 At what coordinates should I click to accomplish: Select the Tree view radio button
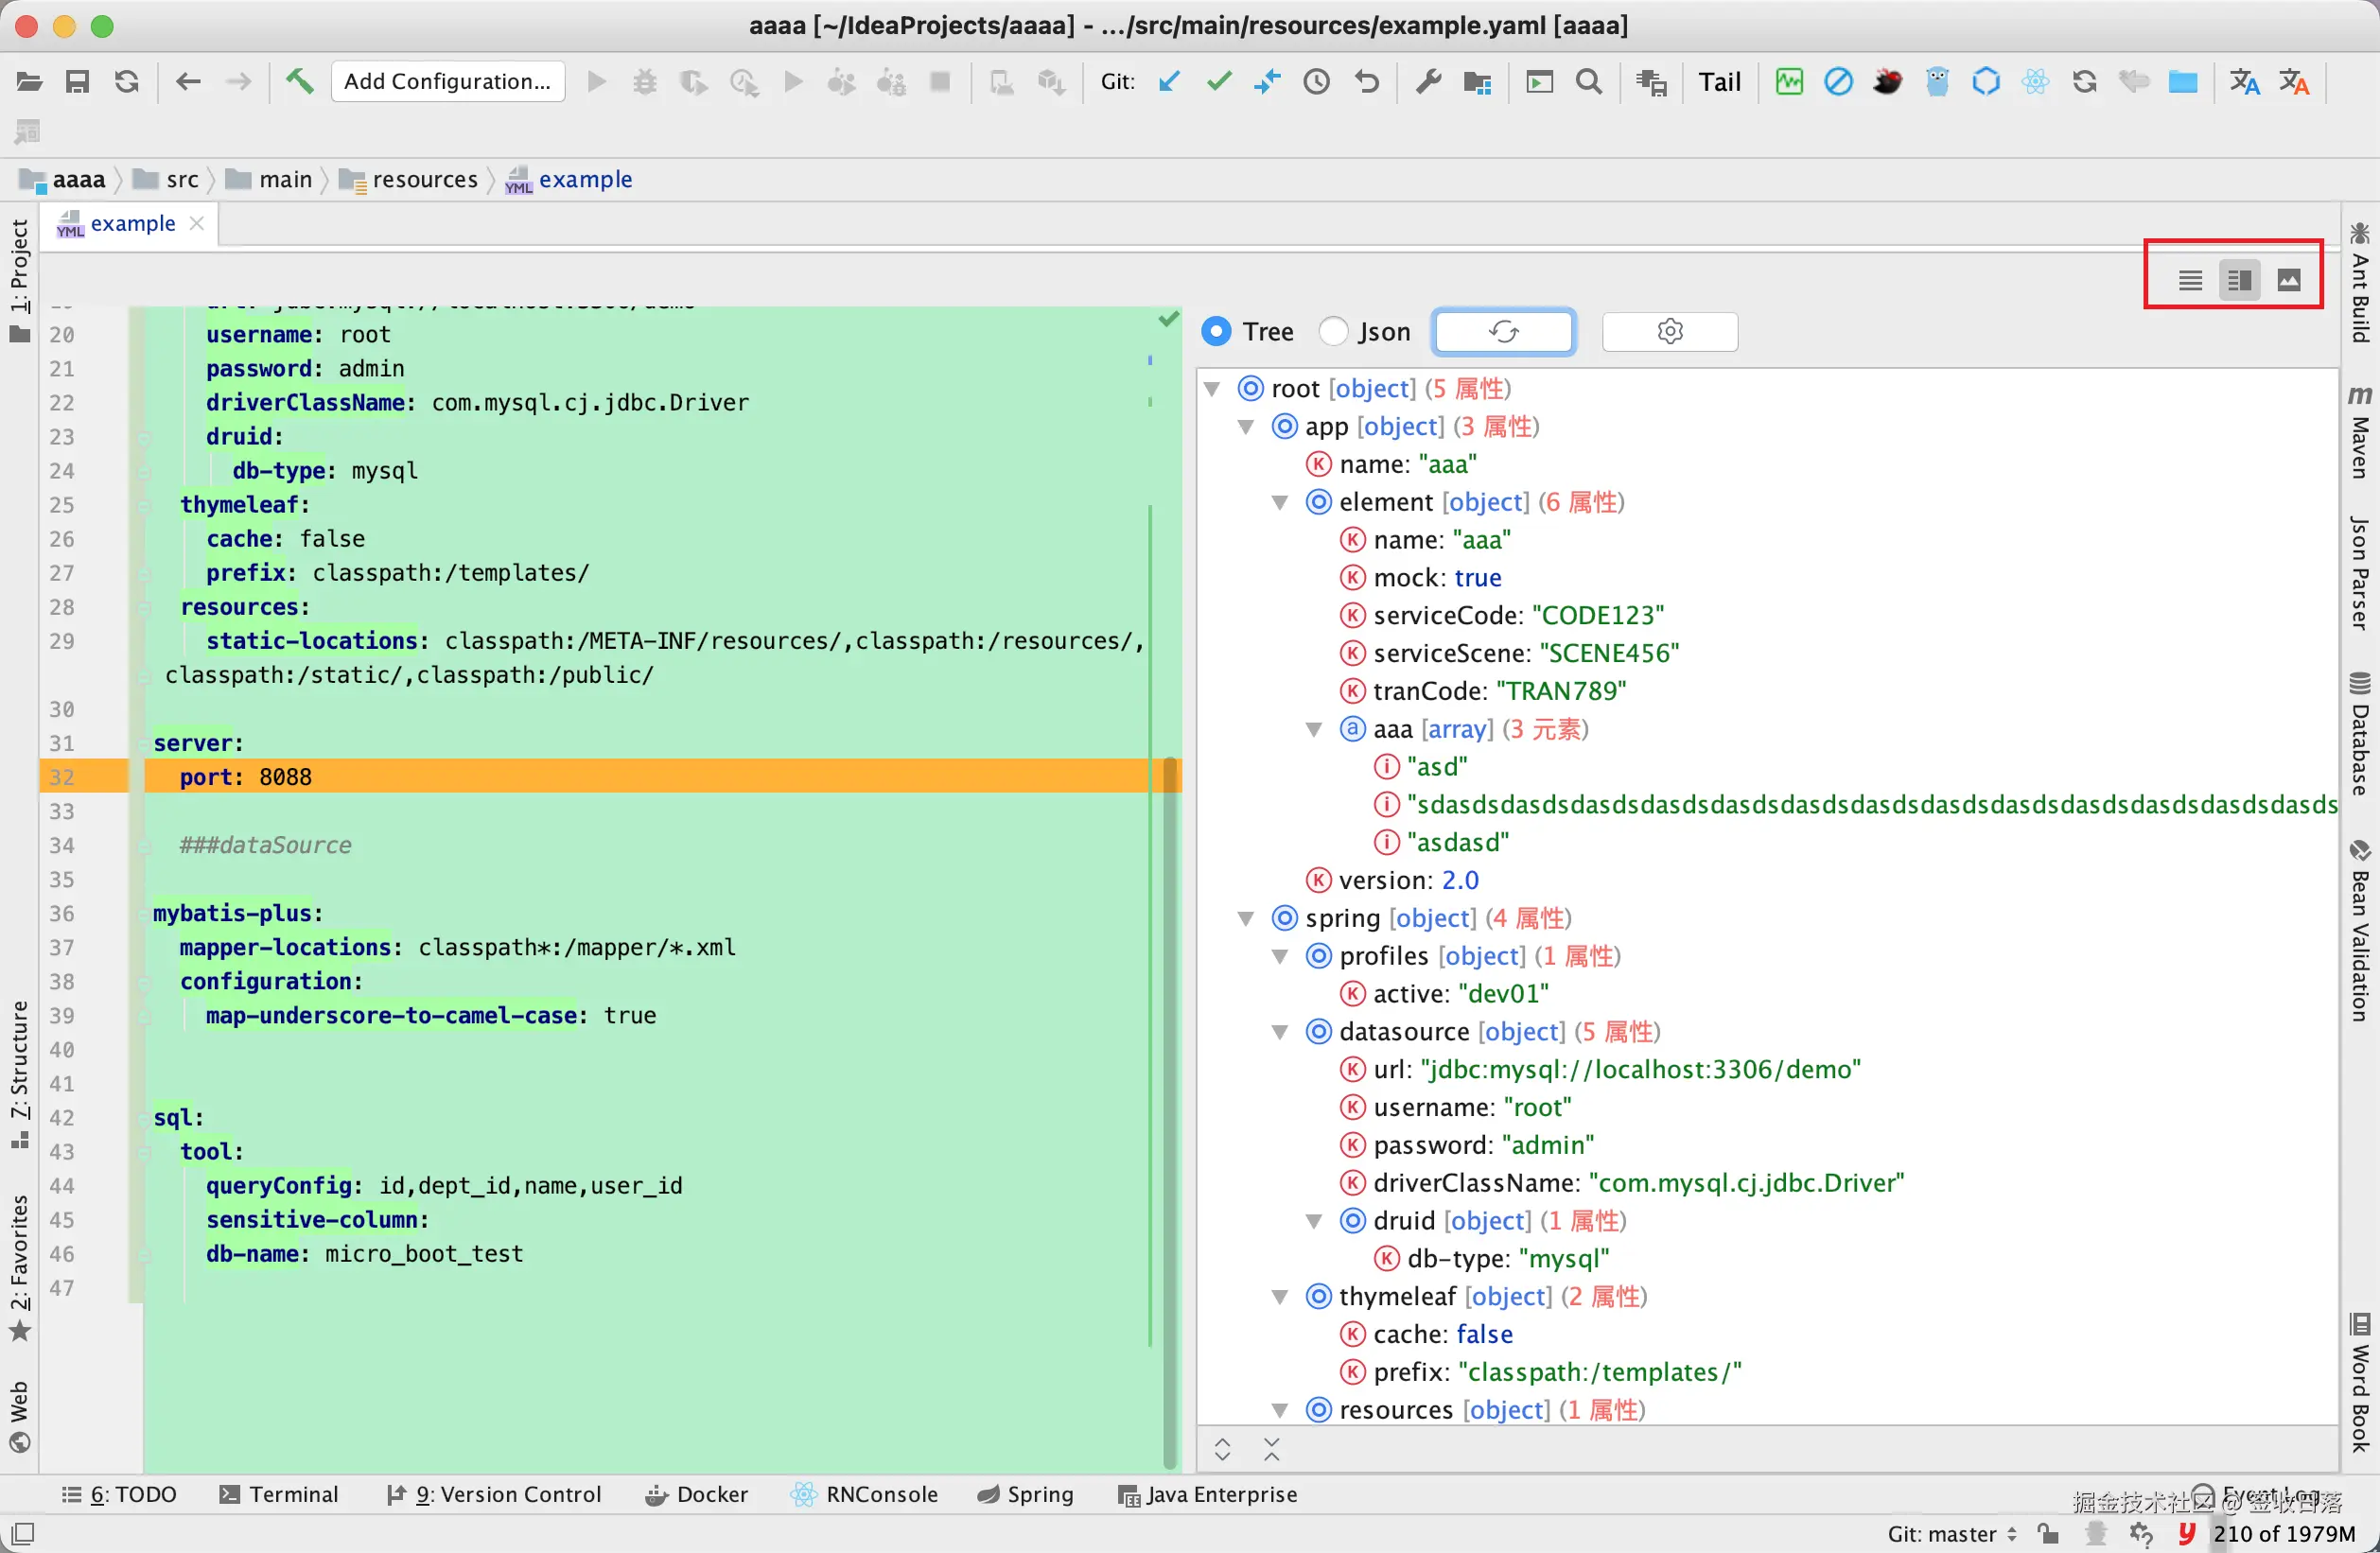pos(1216,331)
